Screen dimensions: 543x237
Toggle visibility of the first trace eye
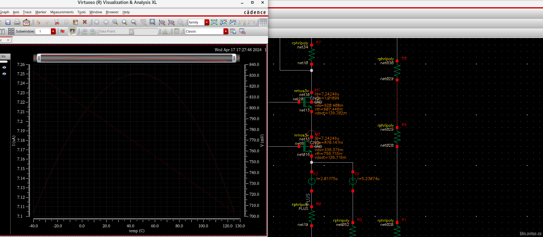pos(4,67)
